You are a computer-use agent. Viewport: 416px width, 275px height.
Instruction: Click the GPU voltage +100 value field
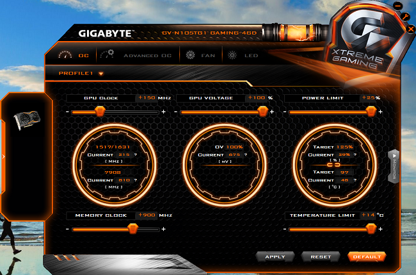click(257, 98)
